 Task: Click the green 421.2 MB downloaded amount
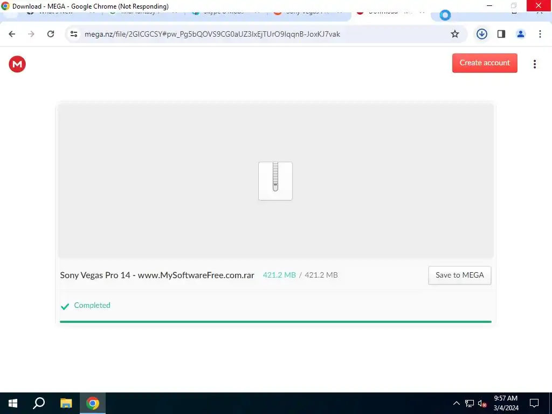(x=279, y=275)
